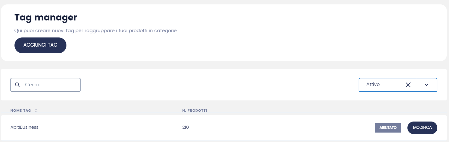This screenshot has width=449, height=142.
Task: Click the magnifying glass search icon
Action: (x=18, y=85)
